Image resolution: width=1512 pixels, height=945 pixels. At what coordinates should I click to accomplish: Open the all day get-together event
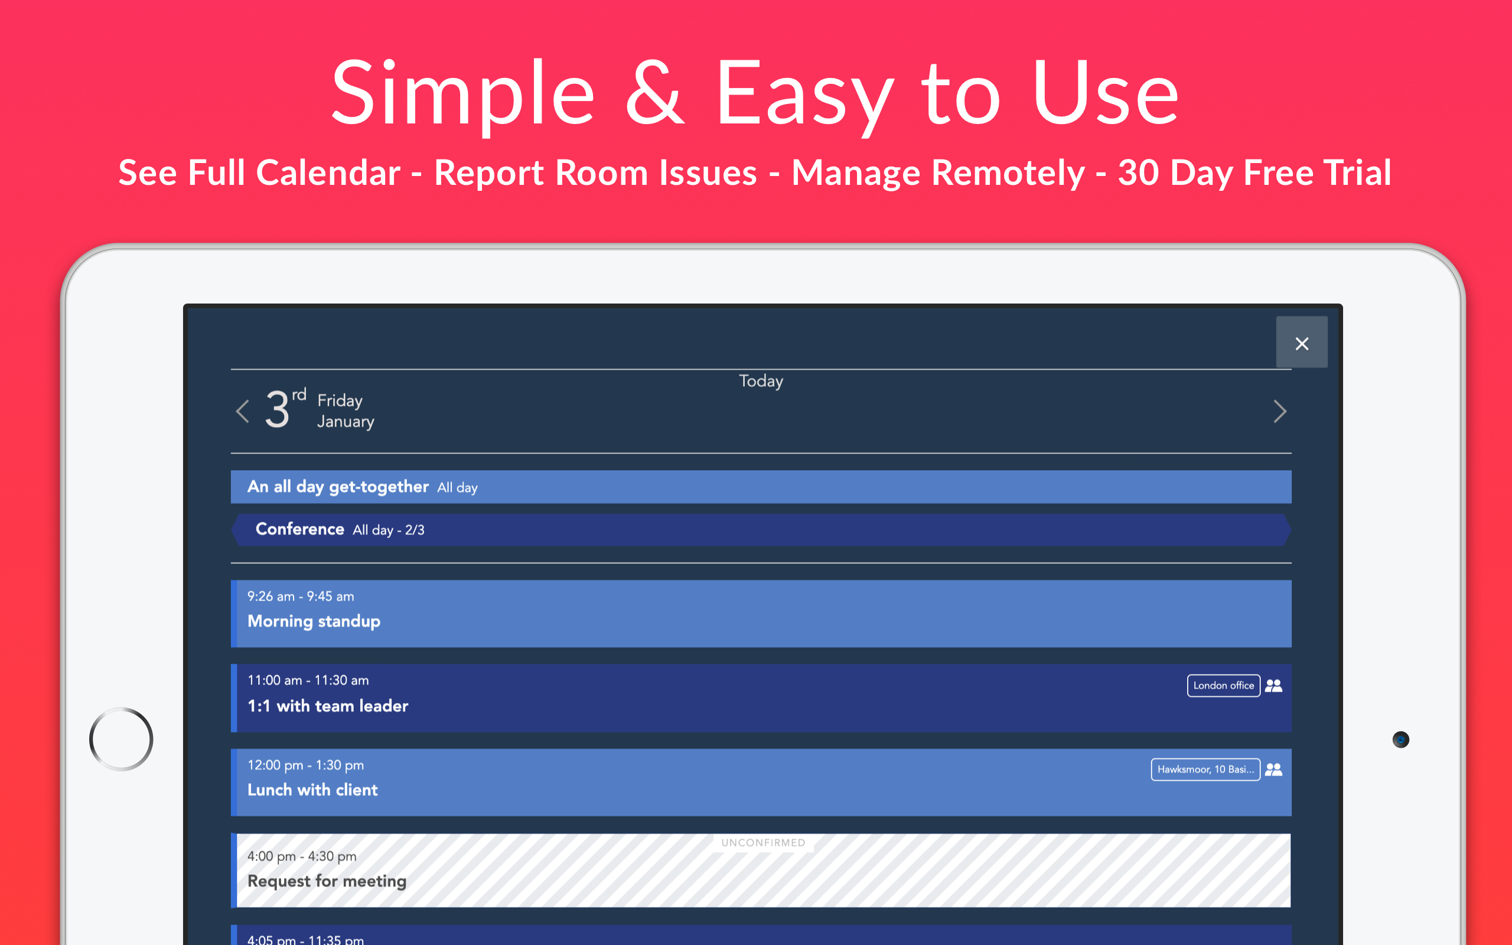click(760, 487)
